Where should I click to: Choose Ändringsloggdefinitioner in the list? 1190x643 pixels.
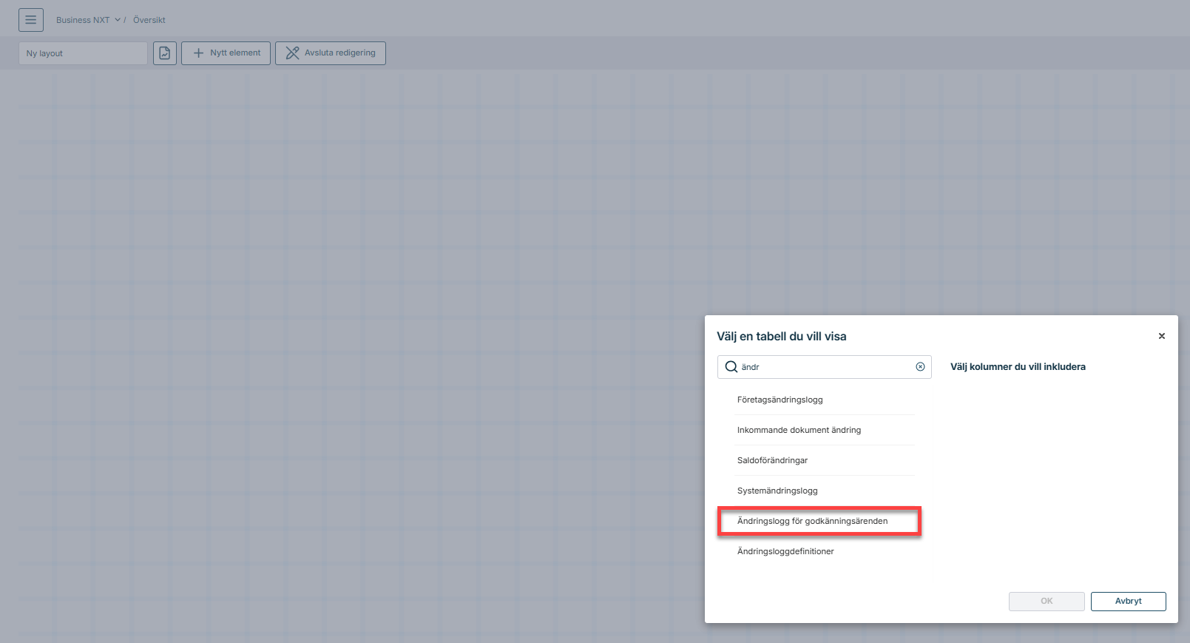pos(785,551)
